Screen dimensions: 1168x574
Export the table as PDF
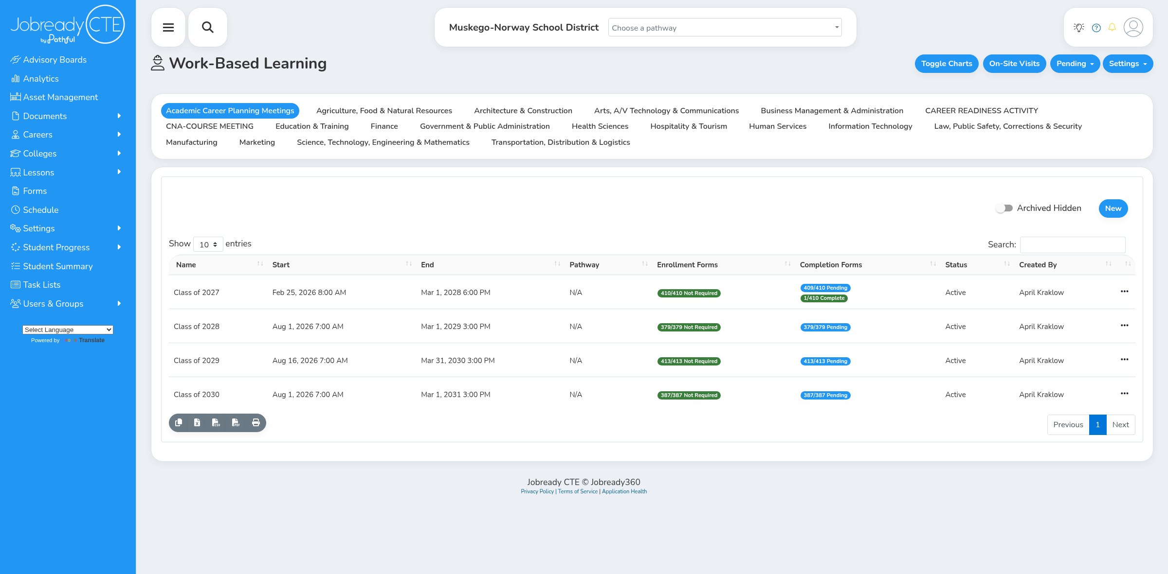[x=236, y=423]
